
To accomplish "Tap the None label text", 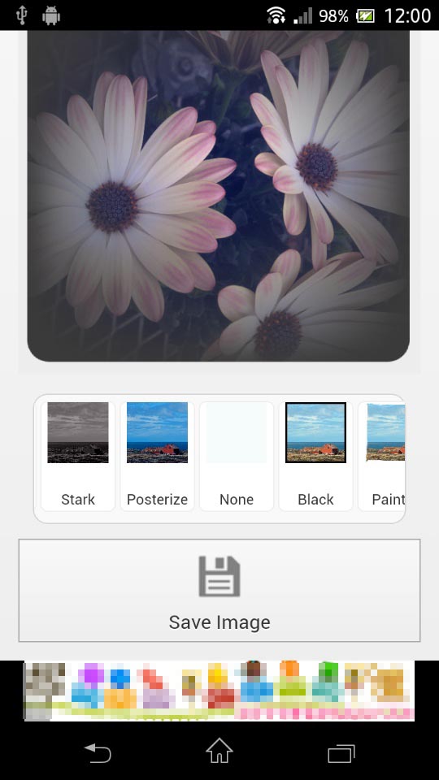I will 237,500.
